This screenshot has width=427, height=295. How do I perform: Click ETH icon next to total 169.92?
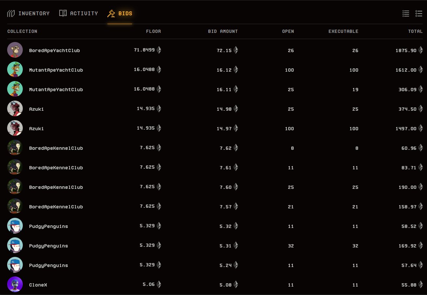pos(420,246)
